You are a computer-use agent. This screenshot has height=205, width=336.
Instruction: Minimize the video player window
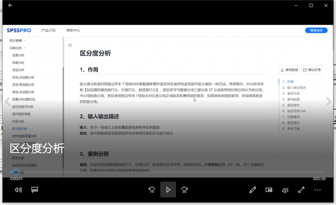(296, 5)
